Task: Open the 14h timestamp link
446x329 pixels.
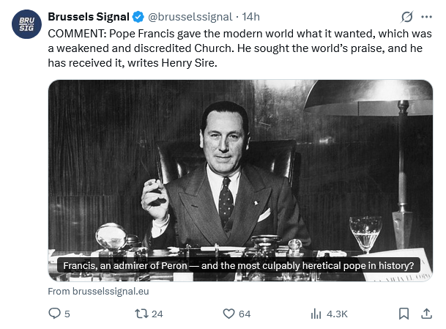Action: (250, 17)
